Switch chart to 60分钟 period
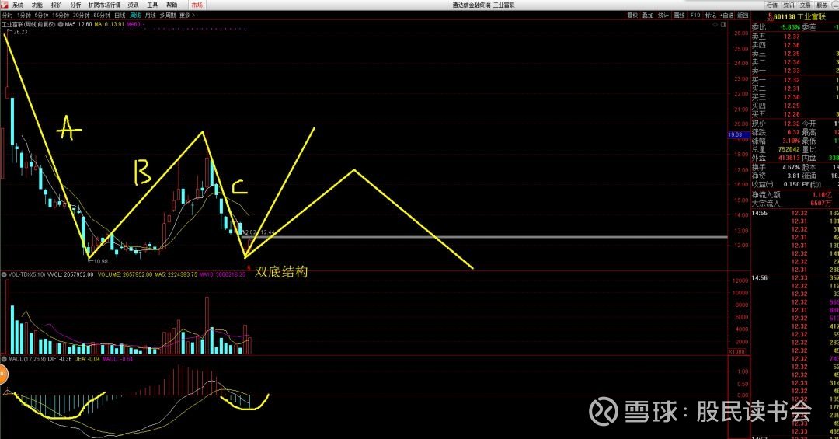 [x=103, y=16]
